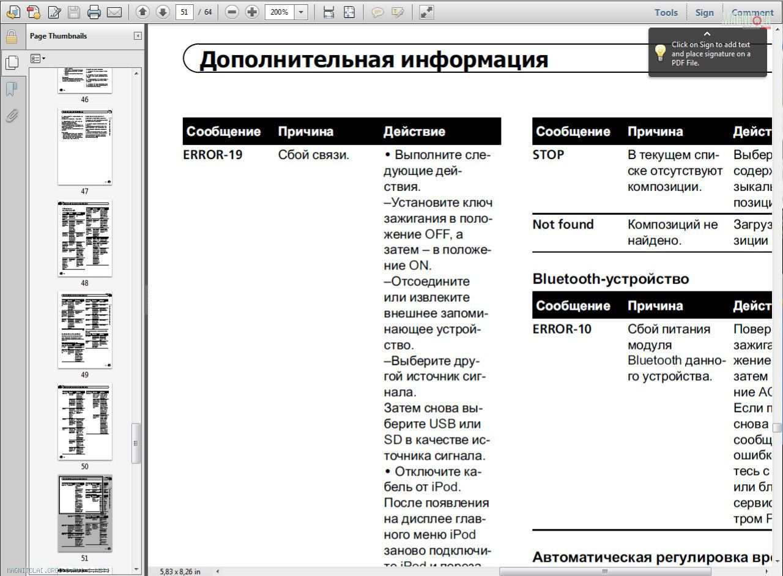
Task: Click the page number field showing 51
Action: (184, 12)
